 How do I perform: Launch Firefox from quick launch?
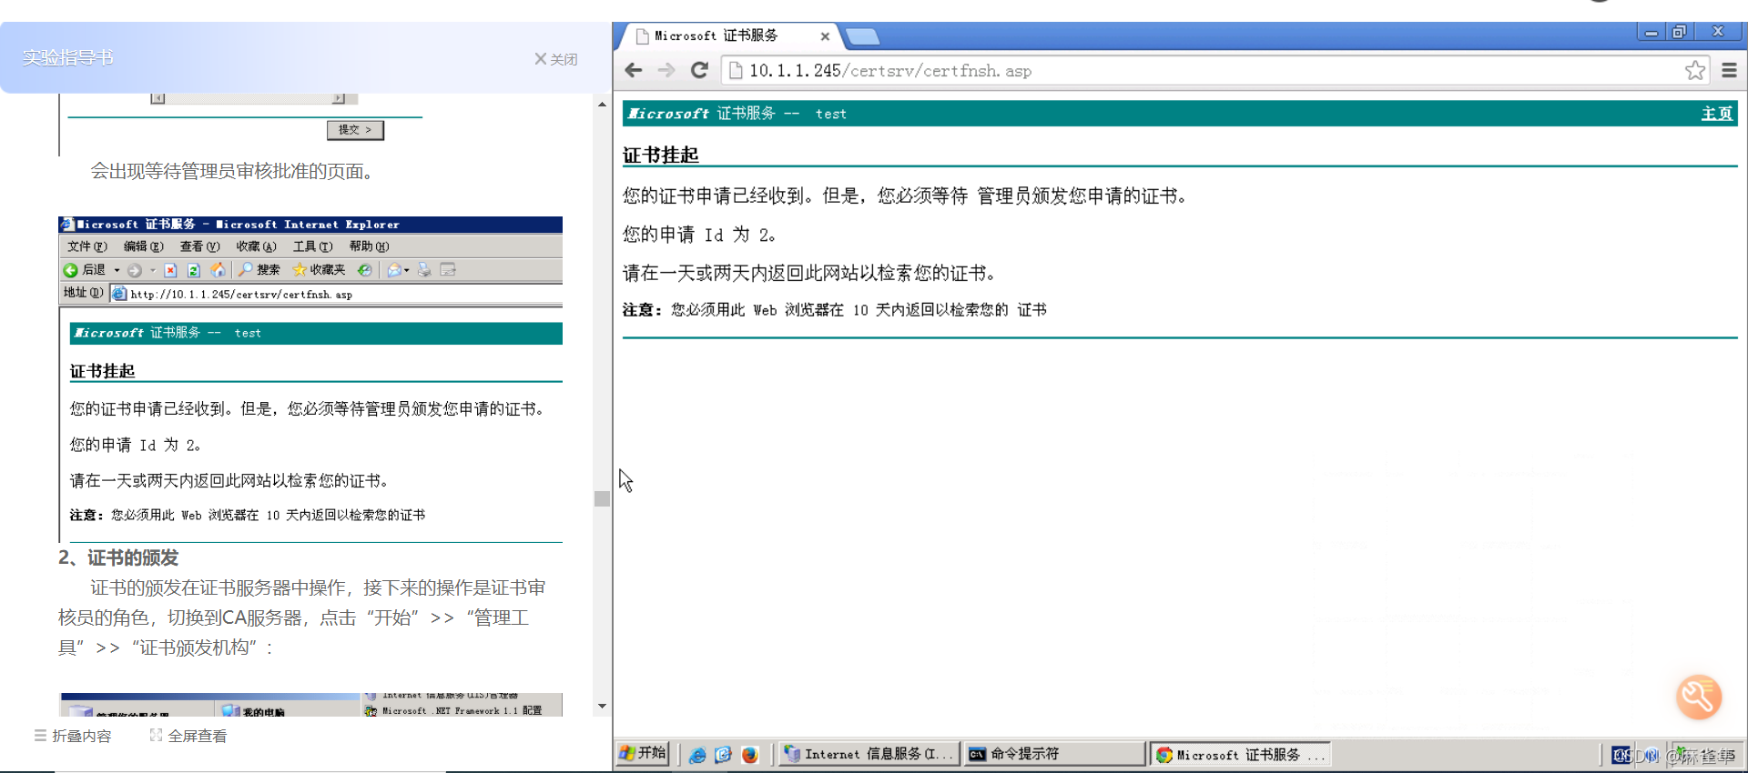[x=749, y=755]
